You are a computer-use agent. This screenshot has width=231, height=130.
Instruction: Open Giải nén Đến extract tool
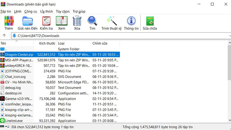[x=27, y=21]
